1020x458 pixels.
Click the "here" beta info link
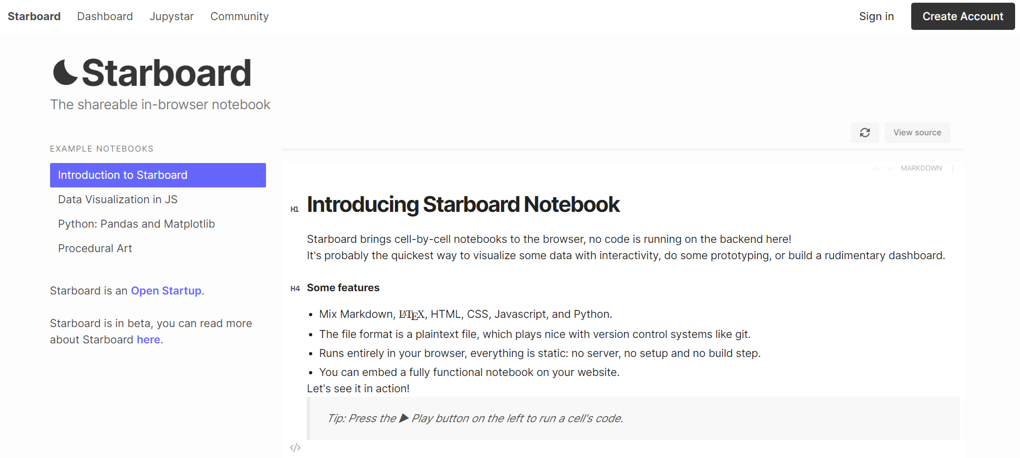[x=149, y=340]
